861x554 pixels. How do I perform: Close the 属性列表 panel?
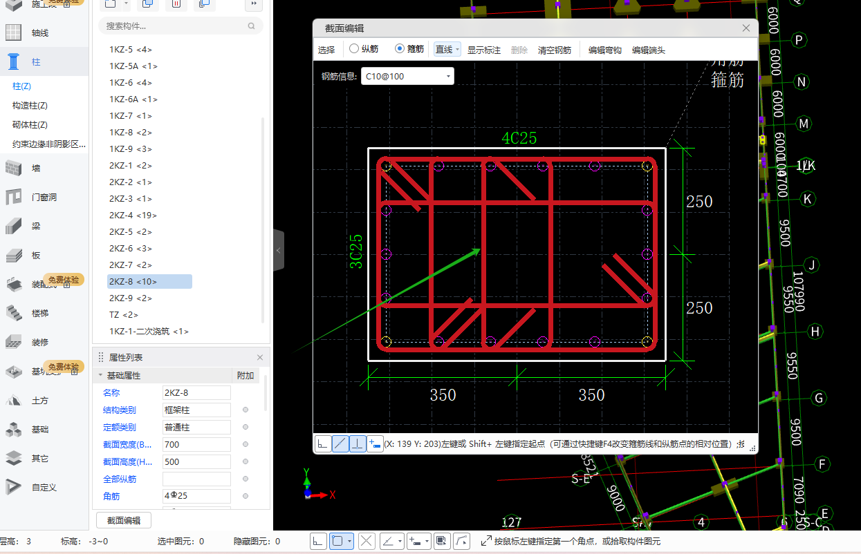(x=260, y=357)
